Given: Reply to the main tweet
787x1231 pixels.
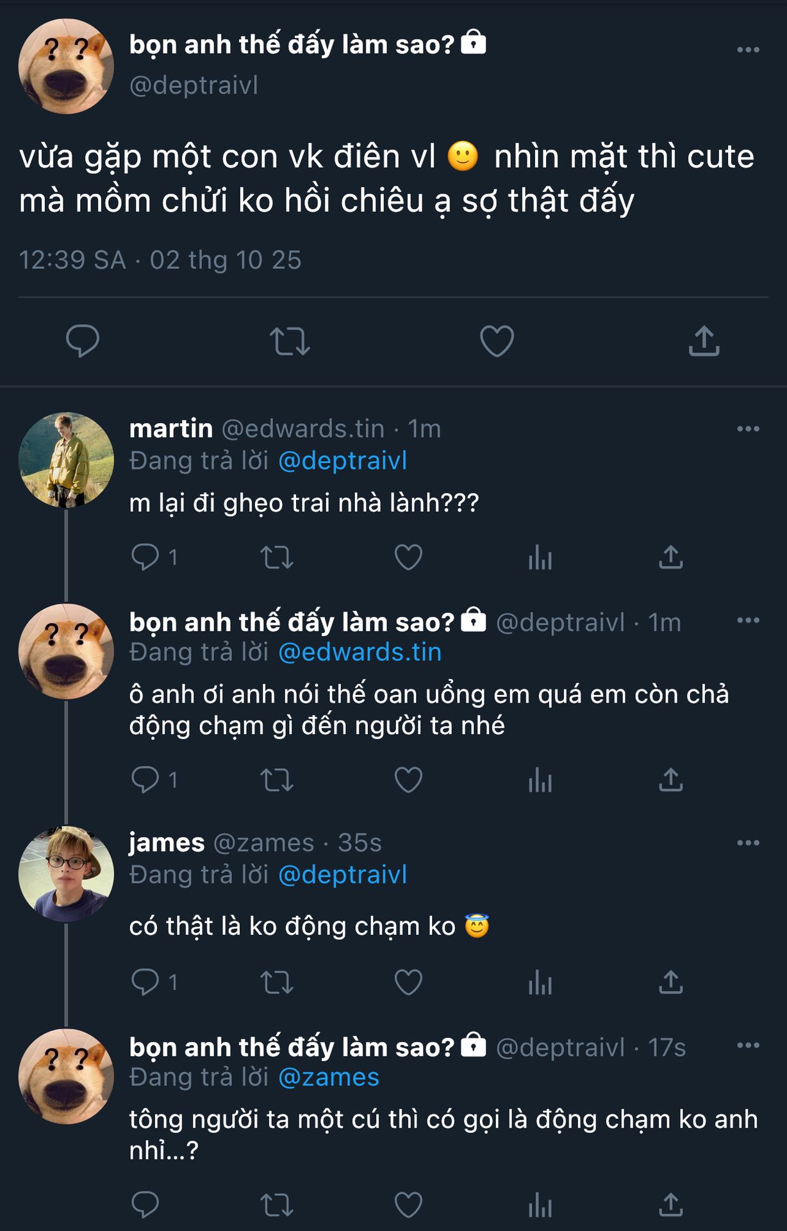Looking at the screenshot, I should (x=83, y=340).
